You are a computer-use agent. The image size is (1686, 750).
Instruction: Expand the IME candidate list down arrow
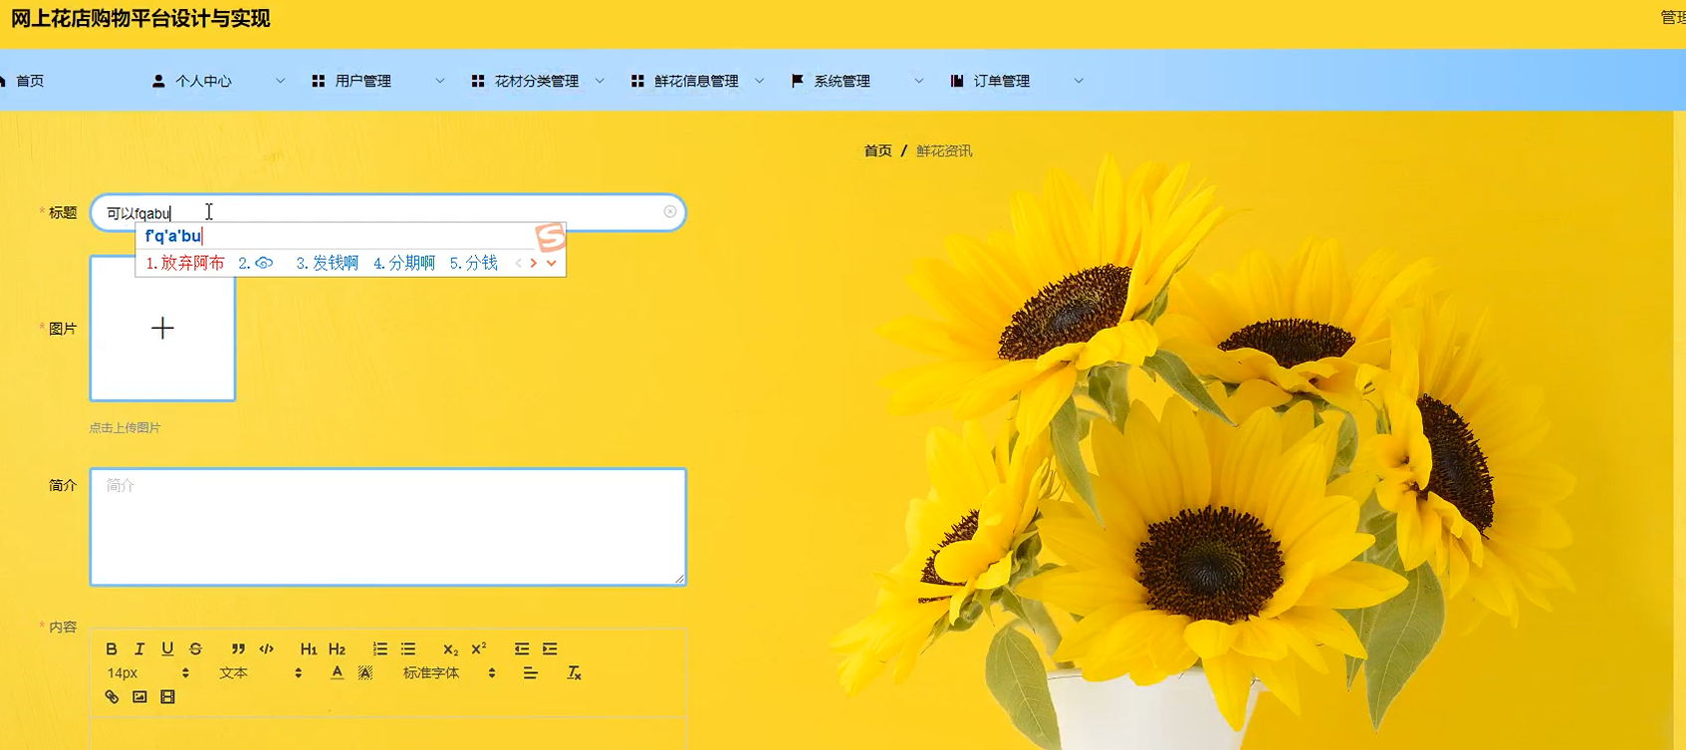click(x=551, y=263)
